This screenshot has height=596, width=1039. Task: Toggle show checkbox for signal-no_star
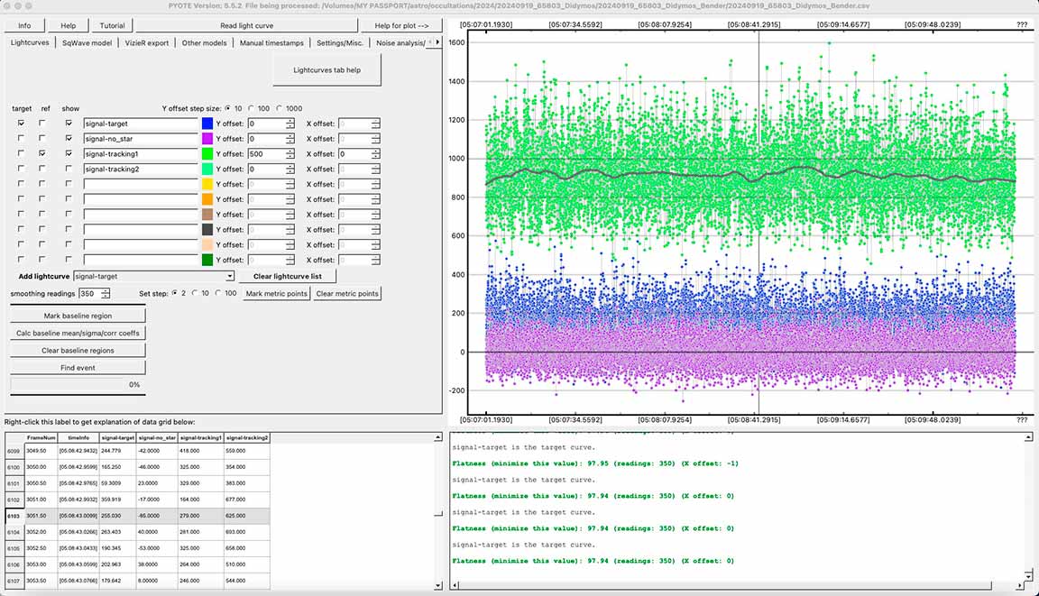[x=69, y=138]
